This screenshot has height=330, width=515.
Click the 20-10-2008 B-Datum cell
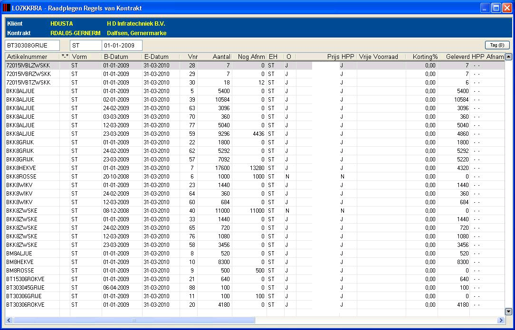[122, 176]
